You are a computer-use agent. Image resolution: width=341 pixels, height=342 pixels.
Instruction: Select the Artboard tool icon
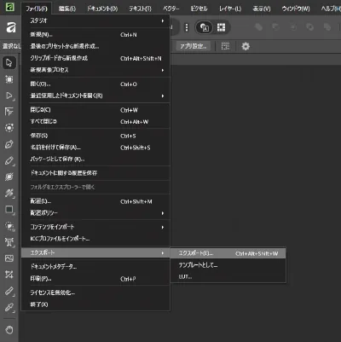(9, 79)
